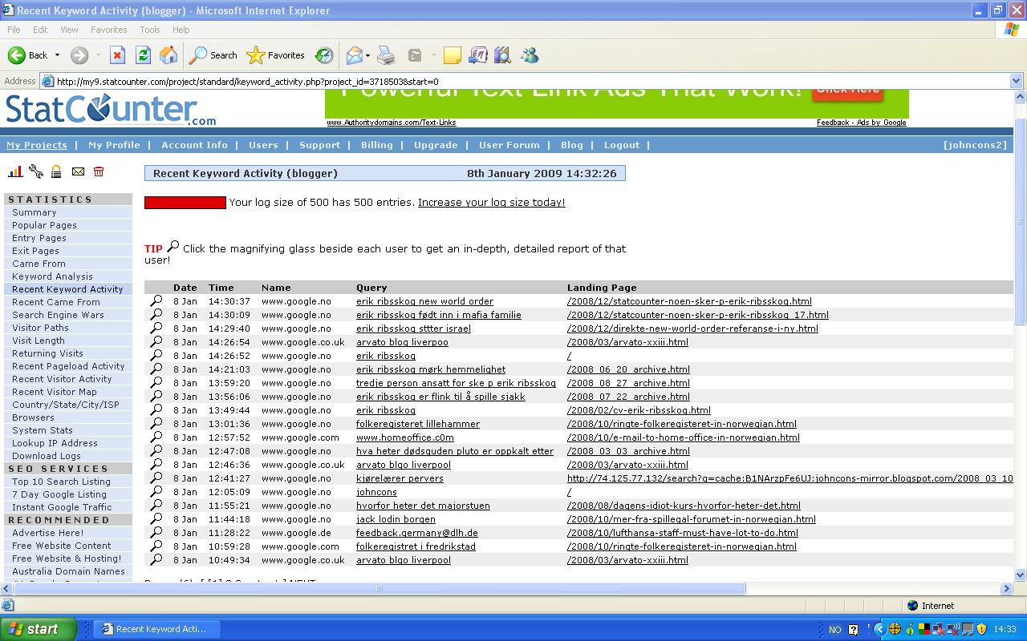Viewport: 1027px width, 641px height.
Task: Click magnifying glass for 'folkeregisteret lillehammer' row
Action: pos(156,424)
